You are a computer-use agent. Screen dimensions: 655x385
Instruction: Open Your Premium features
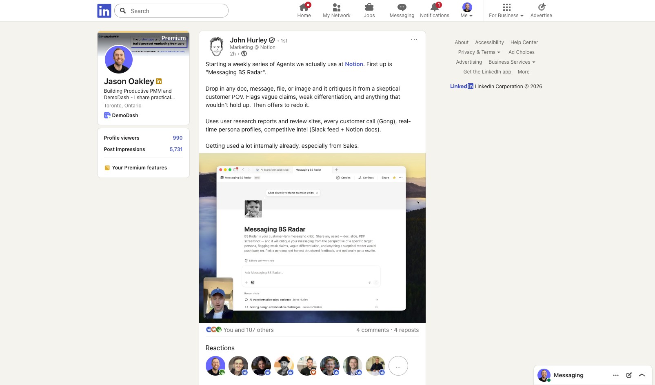136,168
